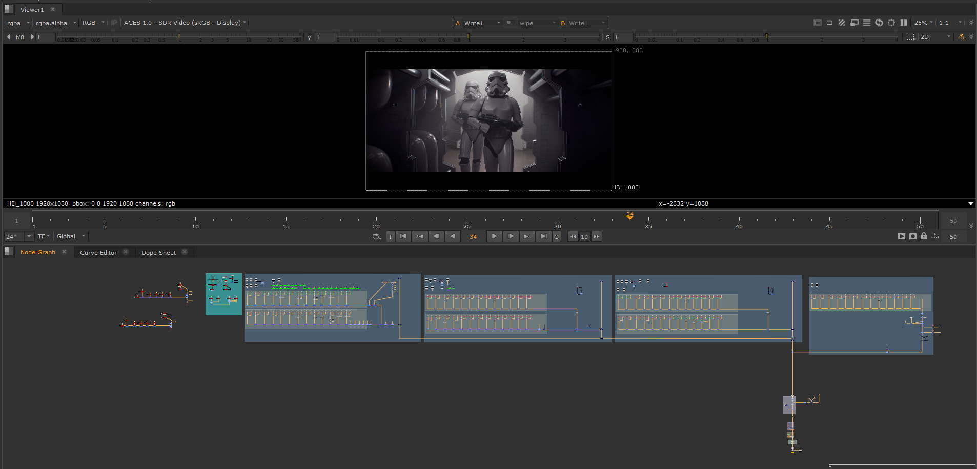This screenshot has width=977, height=469.
Task: Open the Global frame range dropdown
Action: coord(71,236)
